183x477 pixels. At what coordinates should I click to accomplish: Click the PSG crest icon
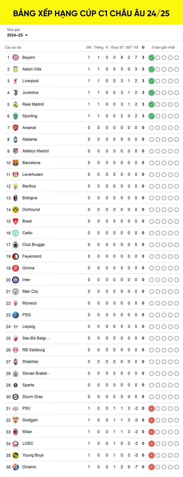pyautogui.click(x=16, y=315)
